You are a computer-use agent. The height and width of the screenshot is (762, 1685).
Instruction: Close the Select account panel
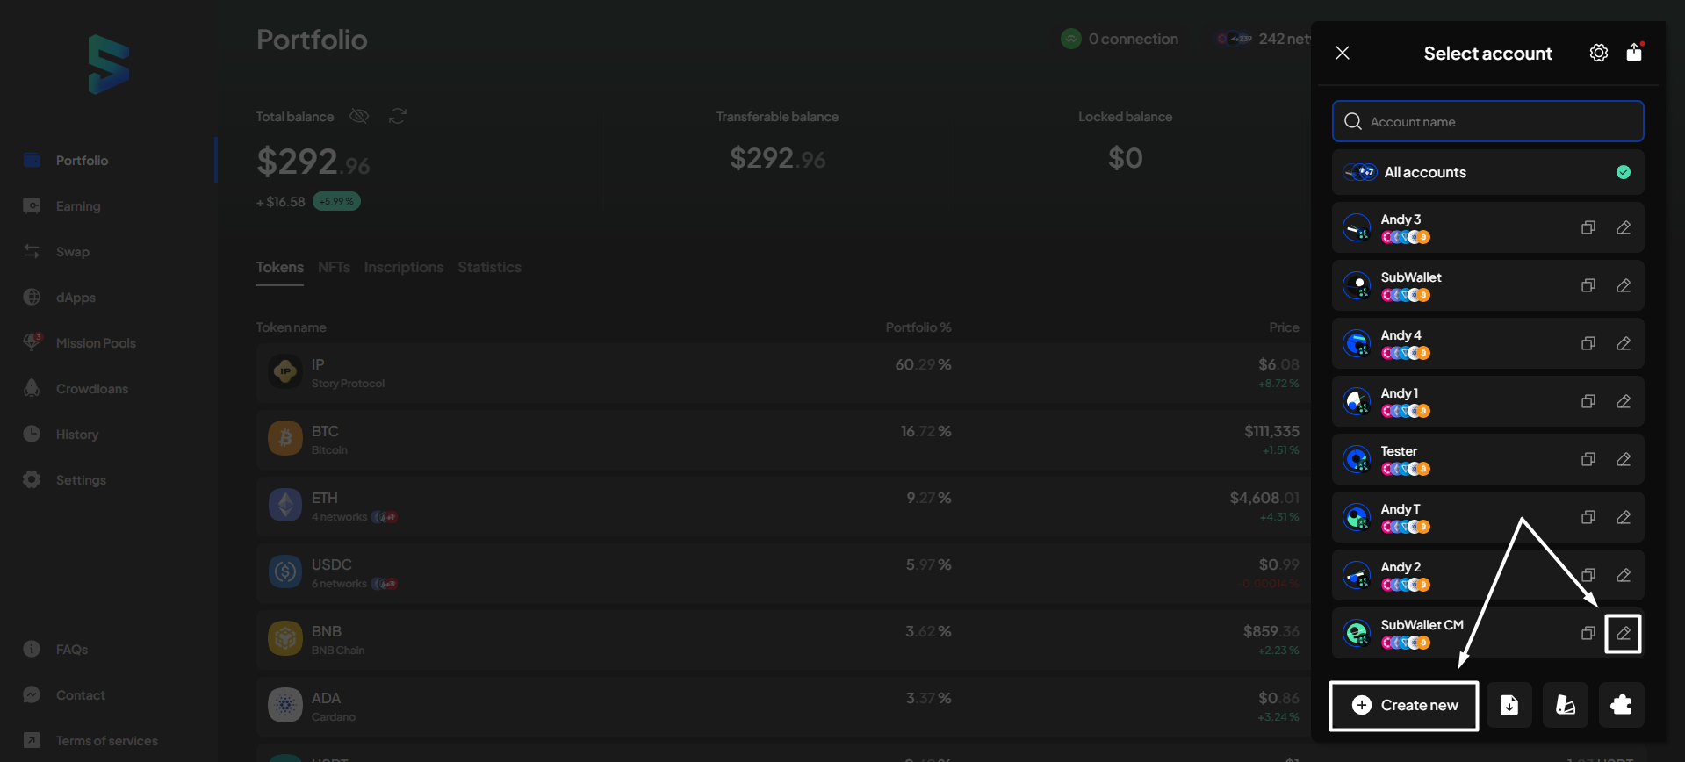[x=1342, y=53]
